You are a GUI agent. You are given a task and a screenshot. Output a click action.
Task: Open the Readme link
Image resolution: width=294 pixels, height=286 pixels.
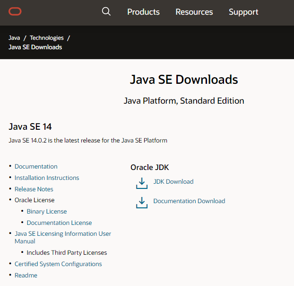tap(26, 275)
